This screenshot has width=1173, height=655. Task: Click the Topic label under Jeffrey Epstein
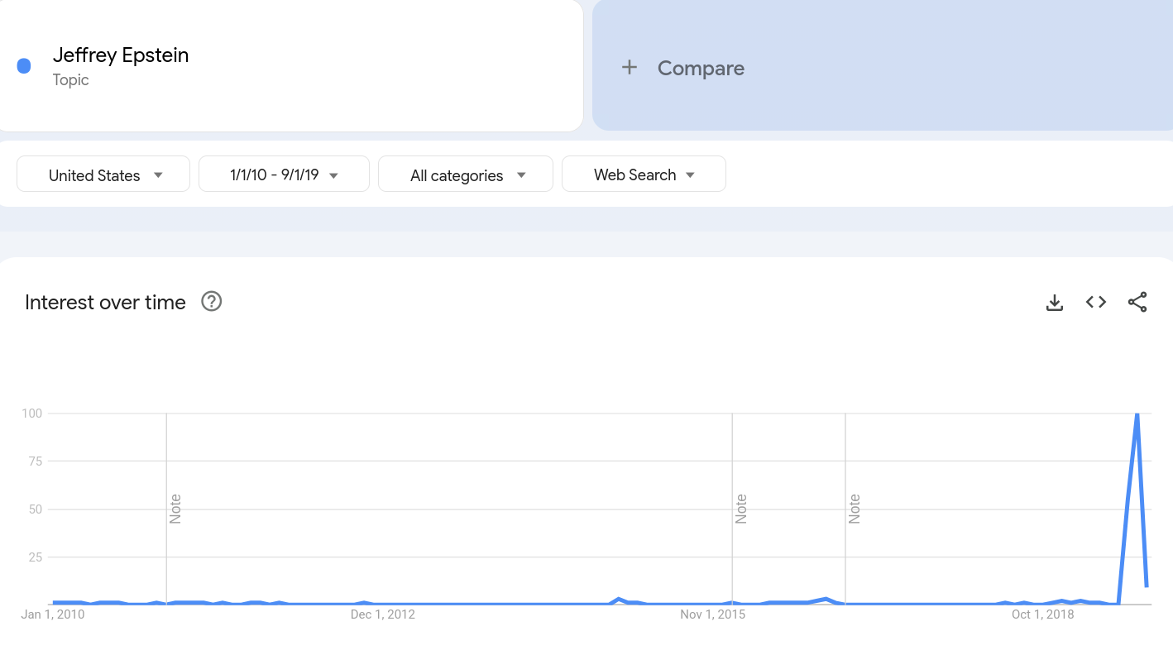70,80
